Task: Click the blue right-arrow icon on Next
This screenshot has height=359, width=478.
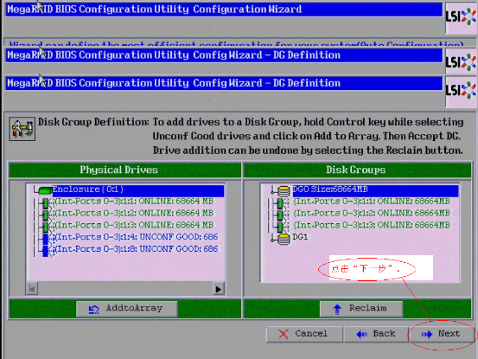Action: 427,335
